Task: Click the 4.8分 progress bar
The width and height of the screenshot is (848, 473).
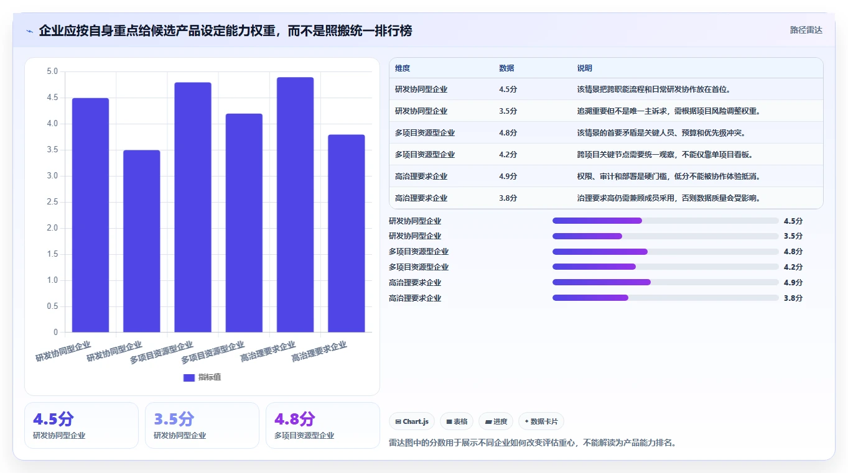Action: coord(666,252)
